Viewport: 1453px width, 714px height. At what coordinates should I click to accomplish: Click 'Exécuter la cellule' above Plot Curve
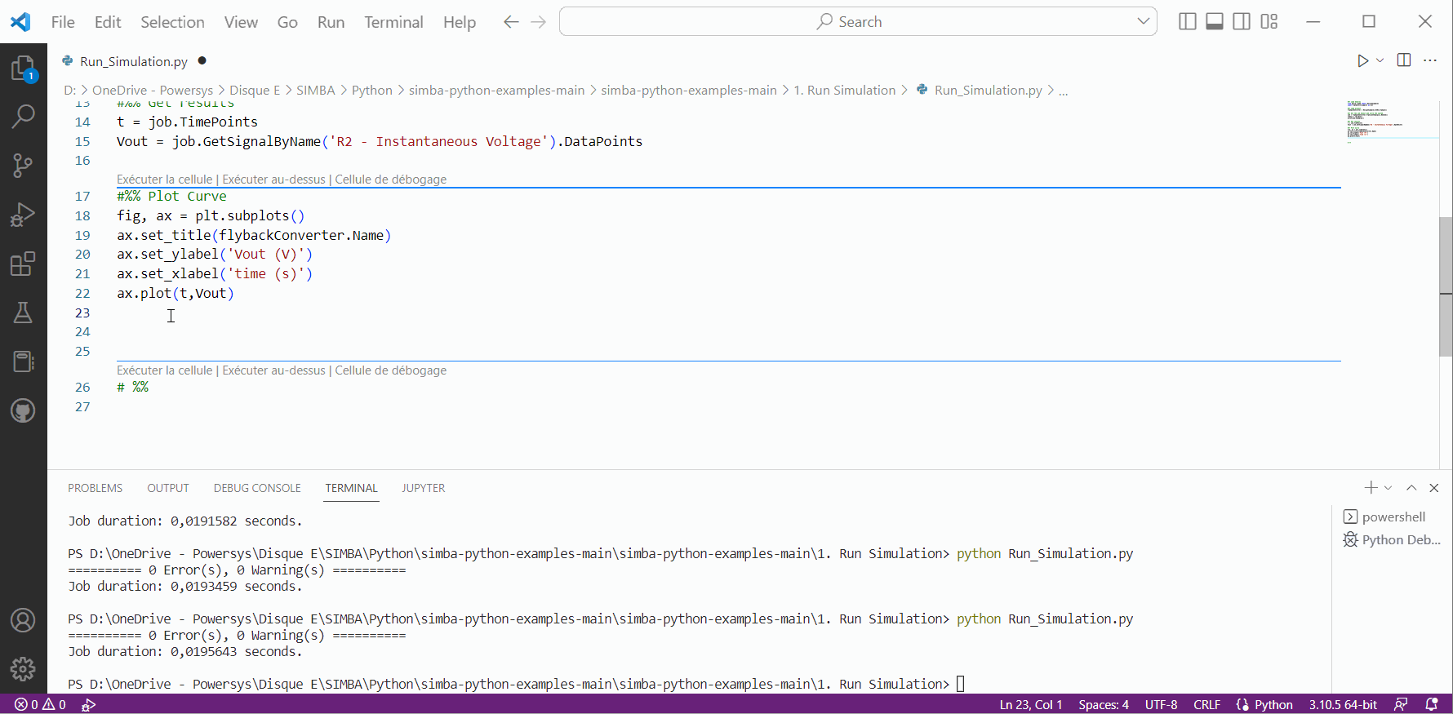click(x=164, y=180)
